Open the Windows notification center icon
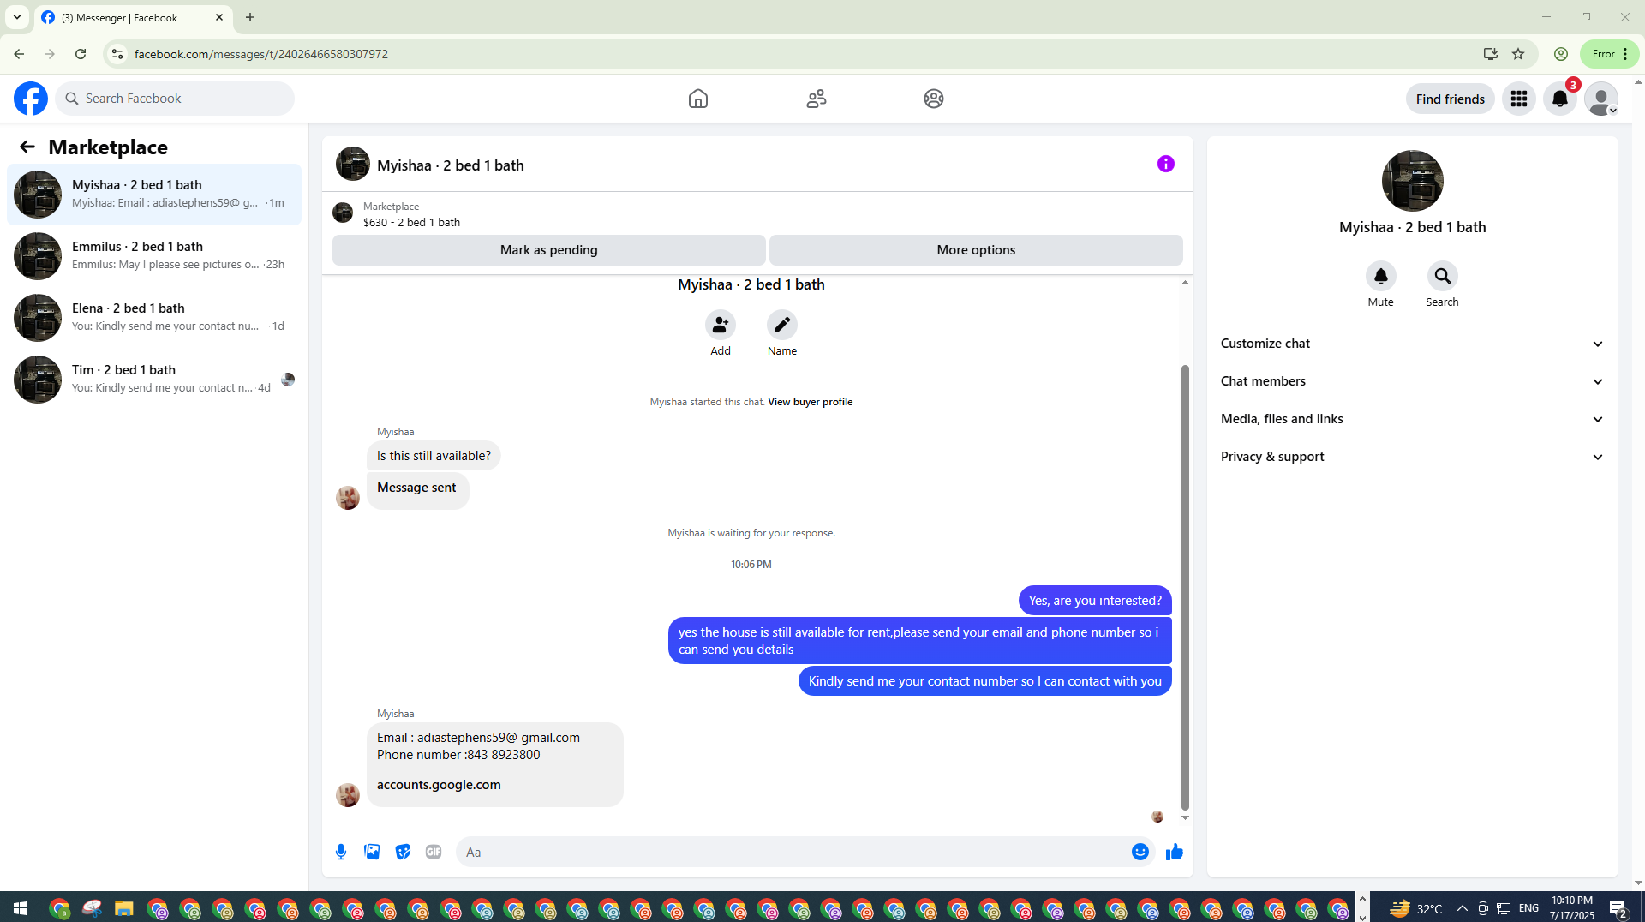1645x922 pixels. [x=1618, y=908]
